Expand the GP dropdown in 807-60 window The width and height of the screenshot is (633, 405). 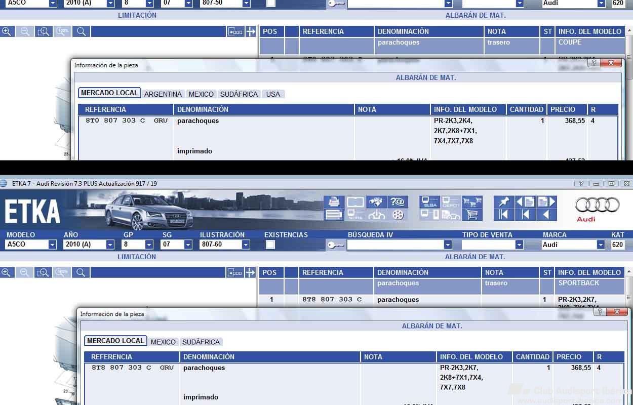(149, 245)
